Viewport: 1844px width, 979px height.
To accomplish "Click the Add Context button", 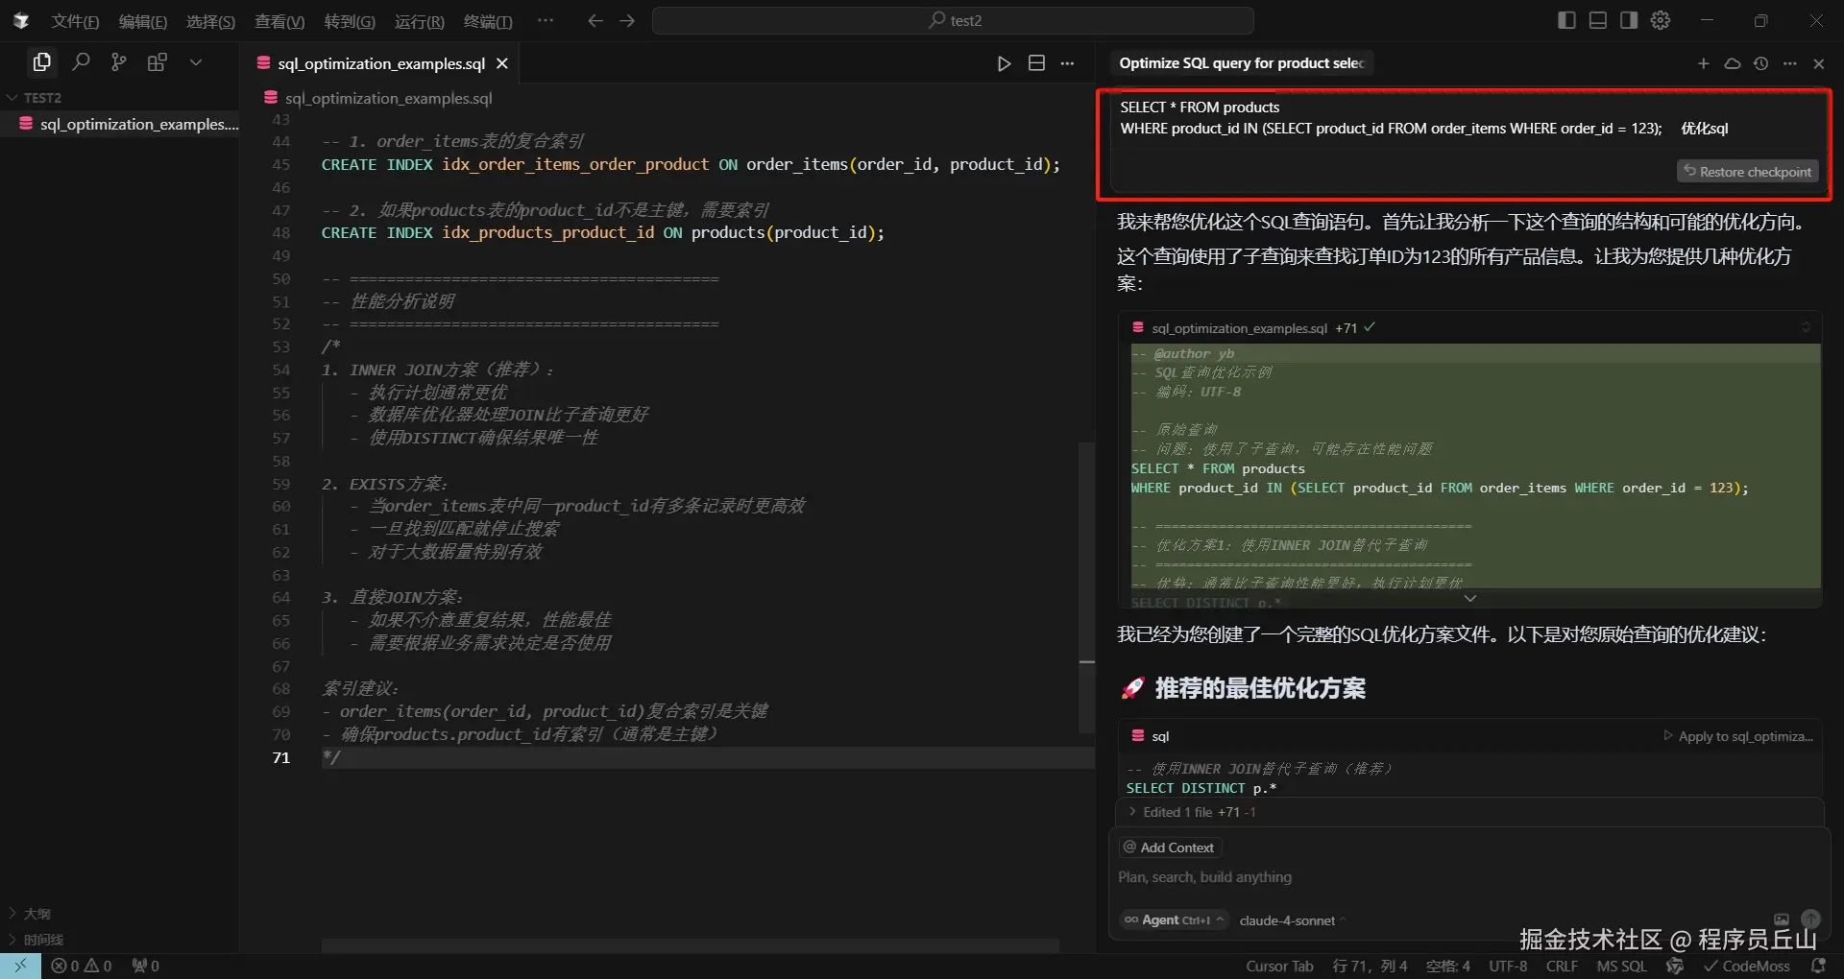I will point(1169,848).
